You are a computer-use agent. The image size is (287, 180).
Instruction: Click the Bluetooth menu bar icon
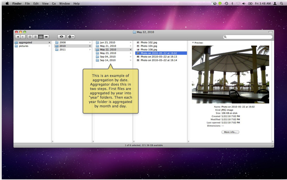(x=232, y=4)
